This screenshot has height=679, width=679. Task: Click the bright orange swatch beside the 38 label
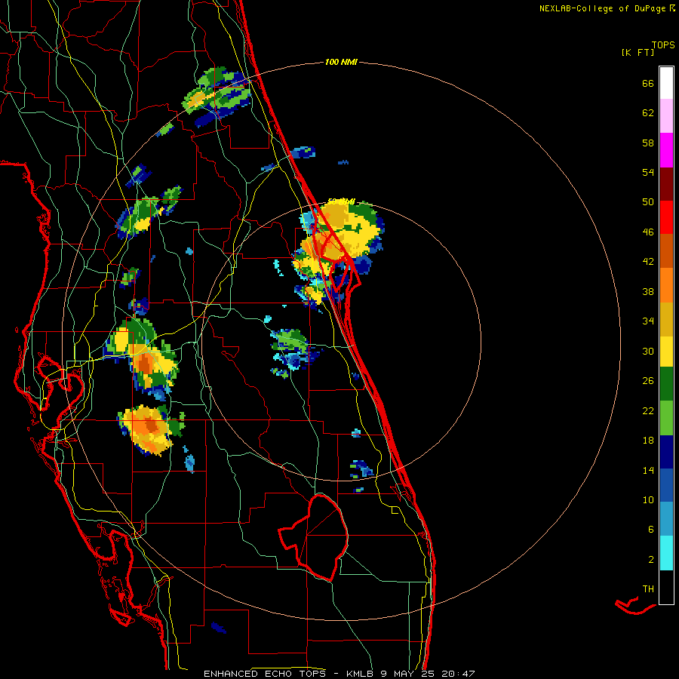pyautogui.click(x=666, y=285)
